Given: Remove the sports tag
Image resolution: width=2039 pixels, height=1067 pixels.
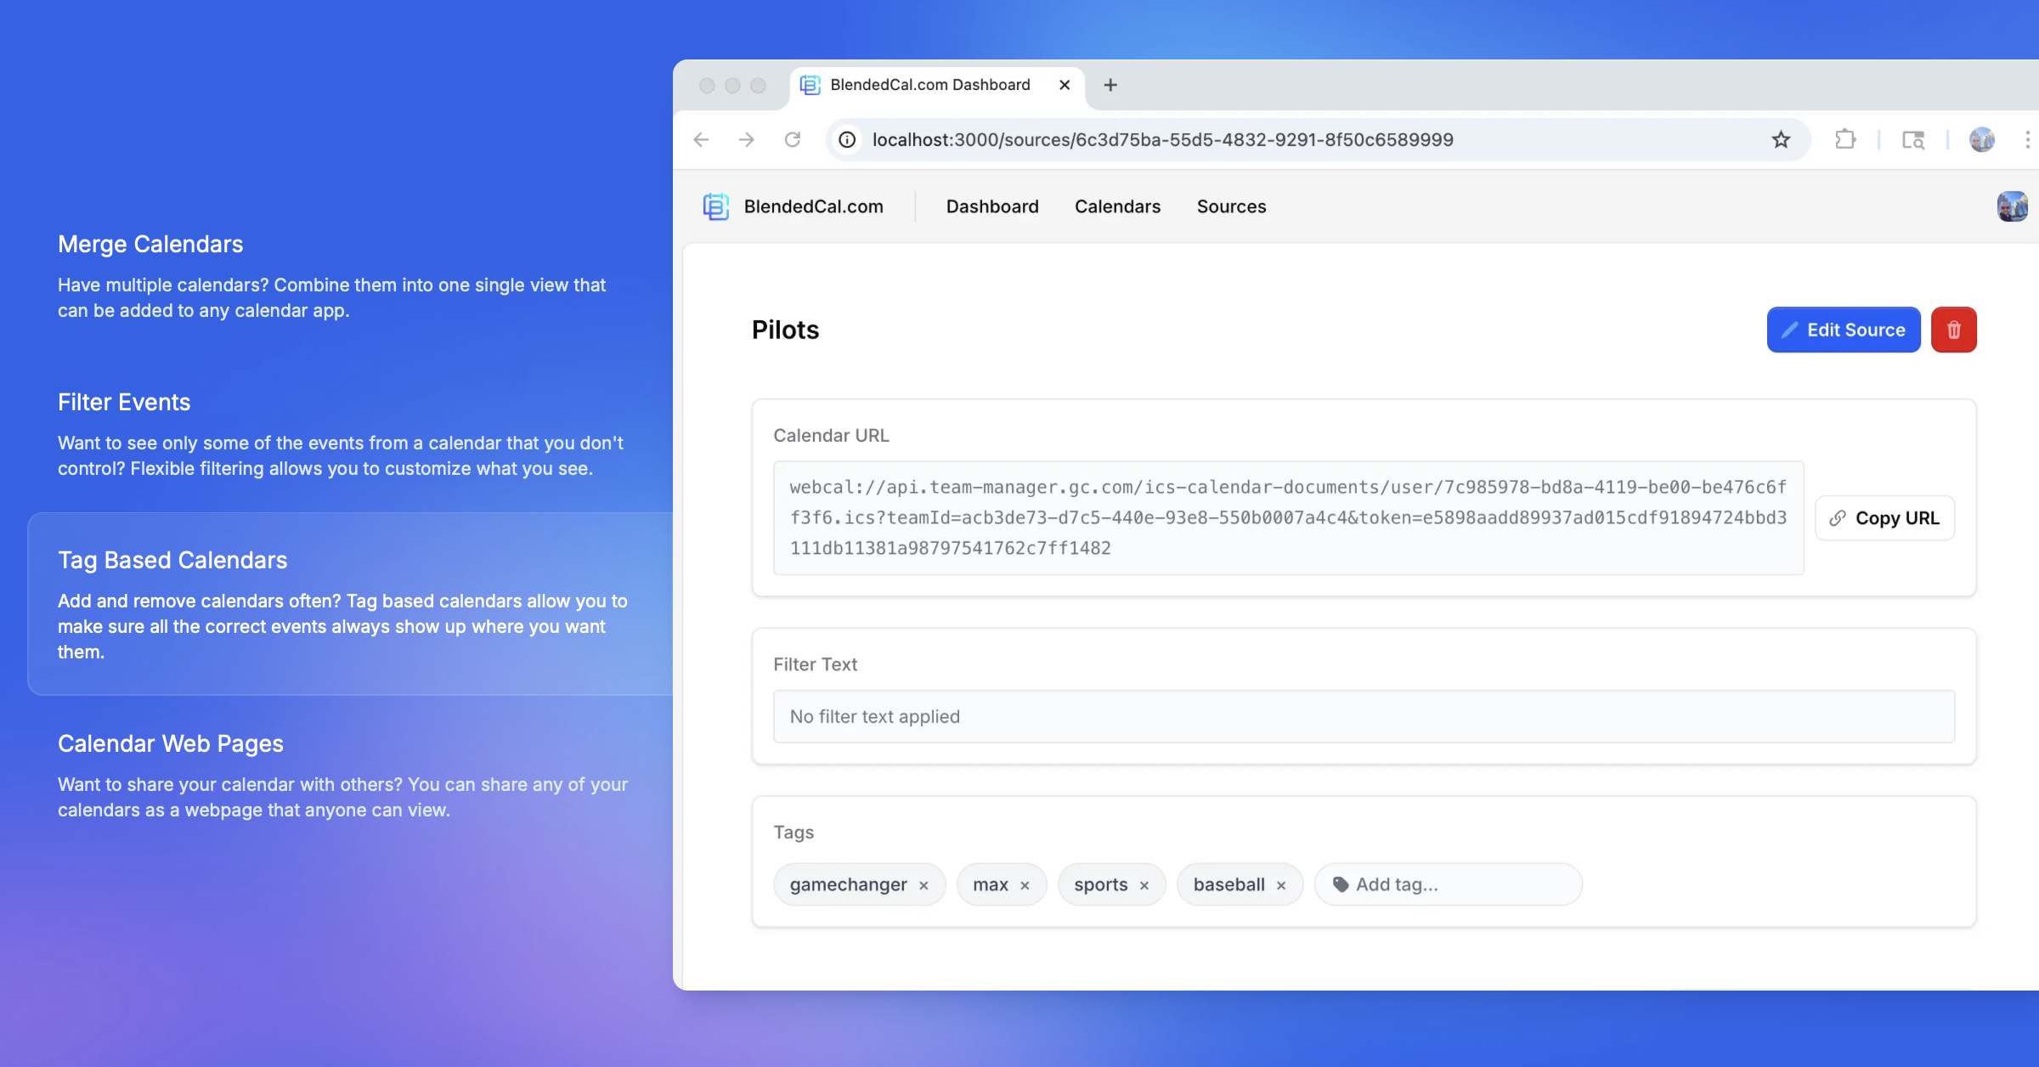Looking at the screenshot, I should pos(1144,885).
